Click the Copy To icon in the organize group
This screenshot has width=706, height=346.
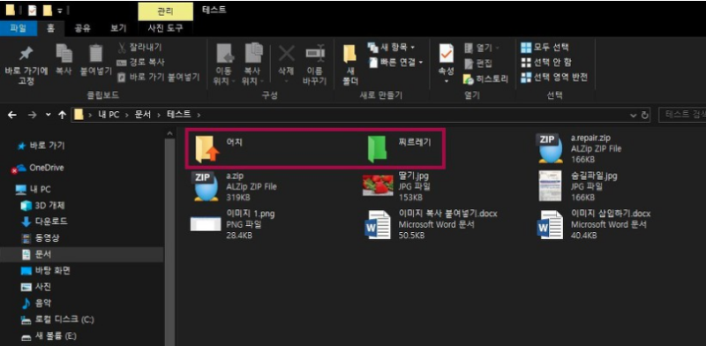(x=253, y=53)
